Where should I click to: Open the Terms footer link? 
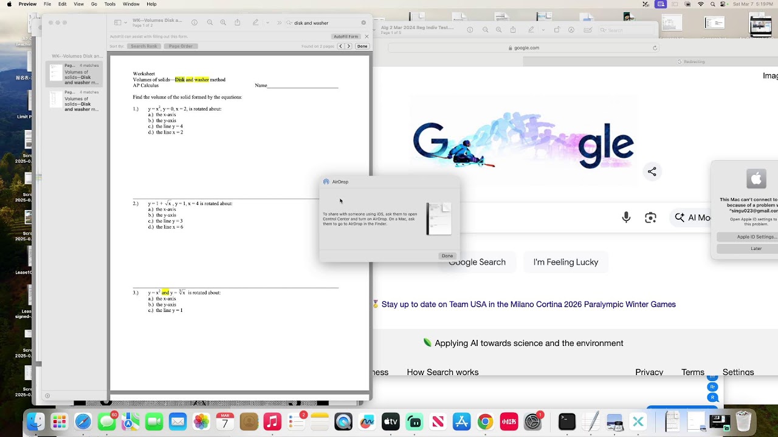click(693, 372)
